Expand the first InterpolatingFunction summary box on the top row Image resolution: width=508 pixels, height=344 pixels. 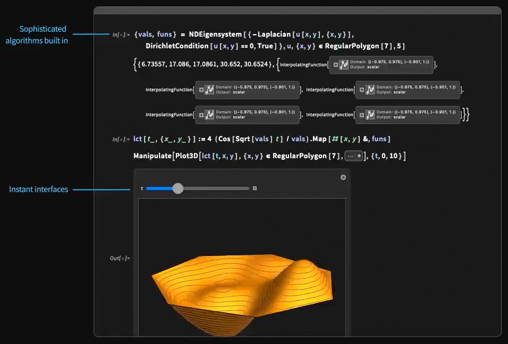(x=335, y=64)
